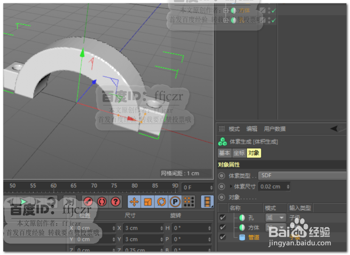Toggle scale keyframe orange square icon
Viewport: 350px width, 255px height.
point(148,202)
